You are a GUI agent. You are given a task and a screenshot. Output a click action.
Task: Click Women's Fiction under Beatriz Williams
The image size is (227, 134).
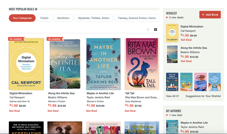pyautogui.click(x=57, y=101)
